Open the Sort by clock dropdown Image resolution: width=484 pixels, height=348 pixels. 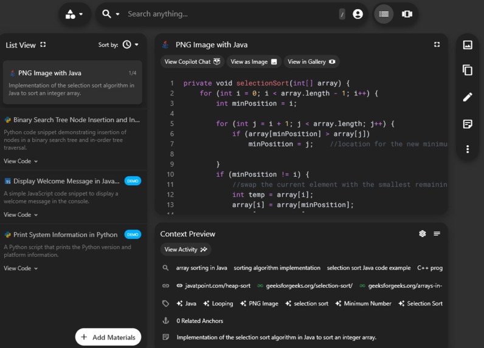point(131,45)
